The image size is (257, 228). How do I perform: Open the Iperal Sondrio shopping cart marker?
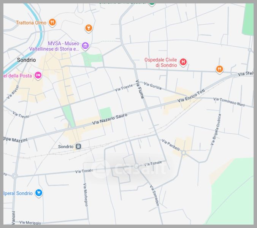click(x=38, y=193)
